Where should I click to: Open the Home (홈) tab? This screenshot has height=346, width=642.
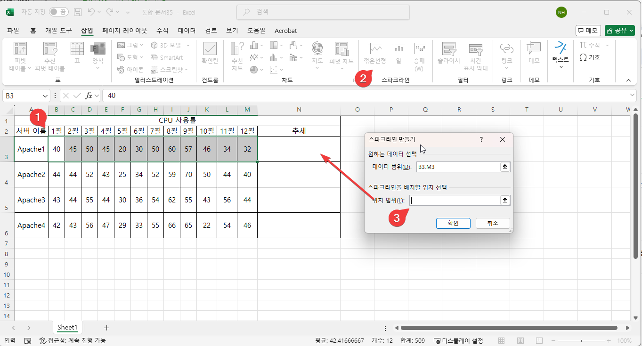click(x=33, y=31)
